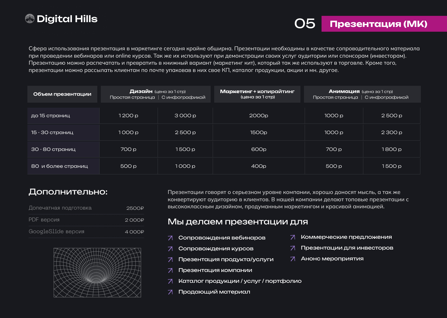
Task: Click the Мы делаем презентации для heading
Action: coord(238,222)
